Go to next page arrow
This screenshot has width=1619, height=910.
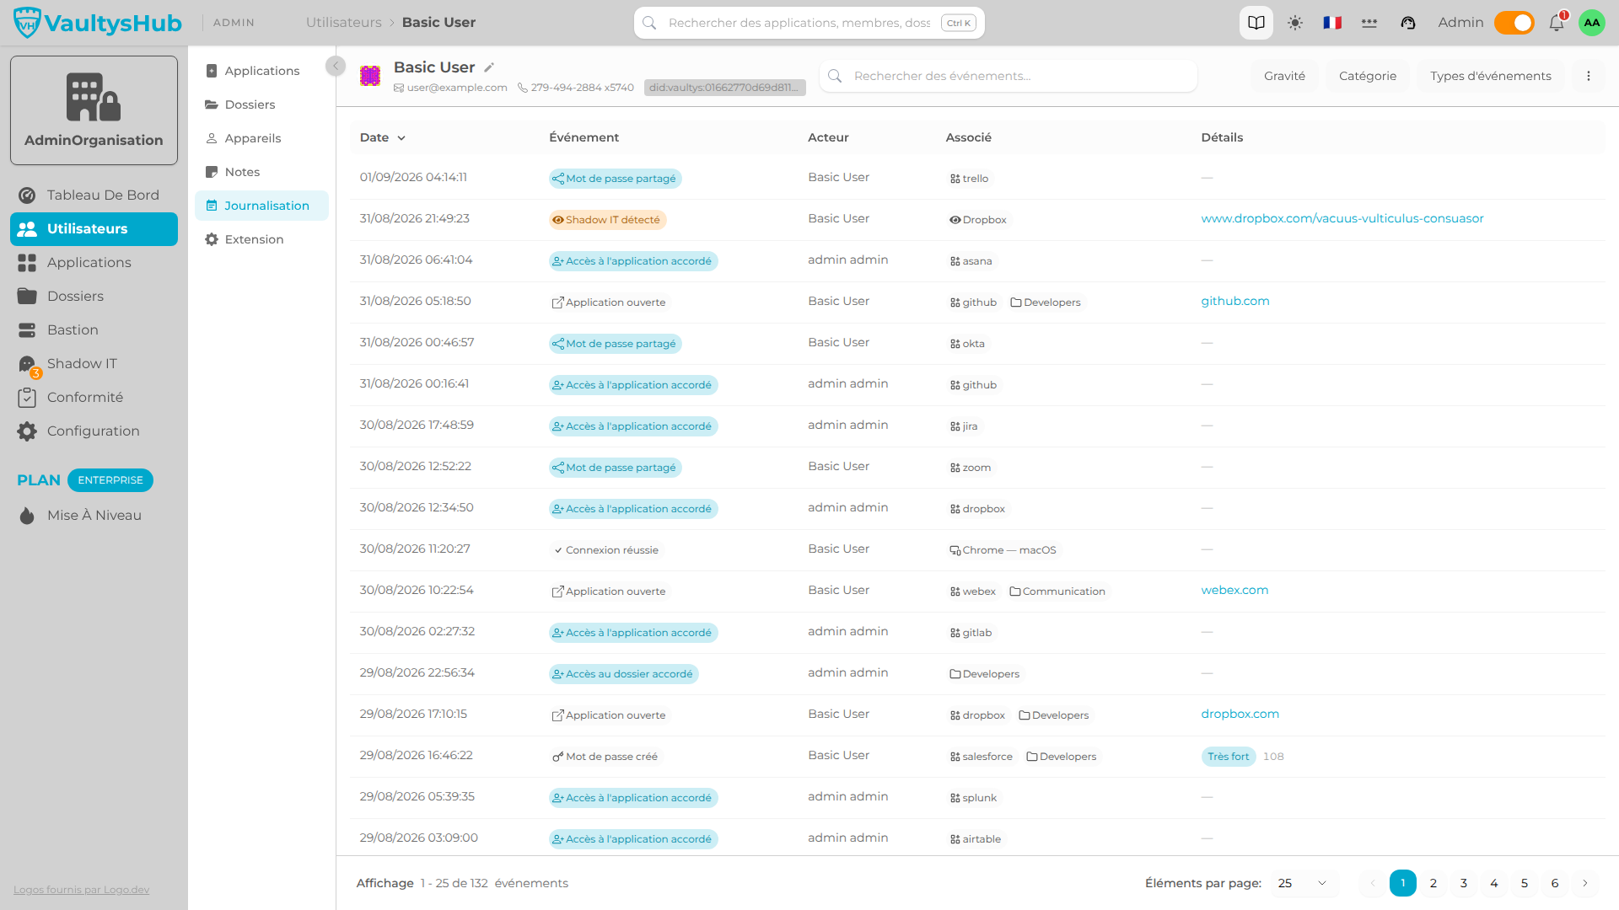tap(1585, 883)
